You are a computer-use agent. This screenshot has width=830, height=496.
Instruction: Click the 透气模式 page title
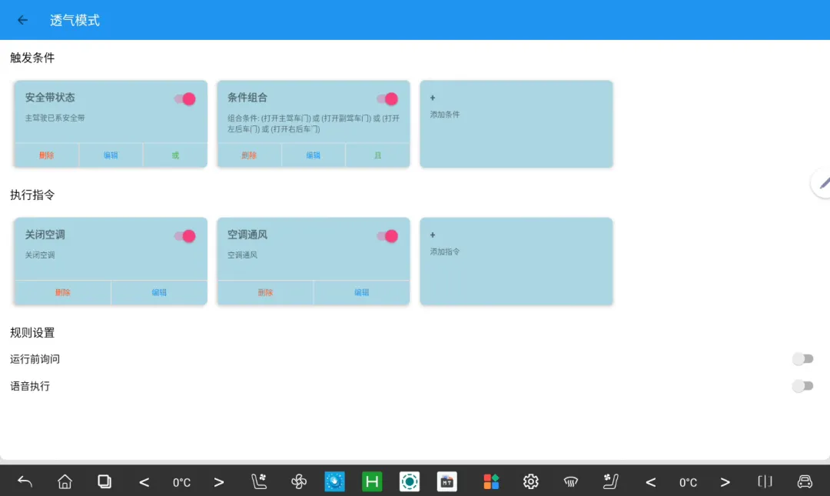tap(75, 20)
